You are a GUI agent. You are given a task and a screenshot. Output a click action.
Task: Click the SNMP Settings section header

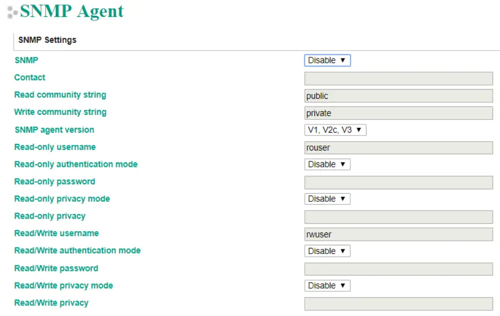click(x=48, y=40)
